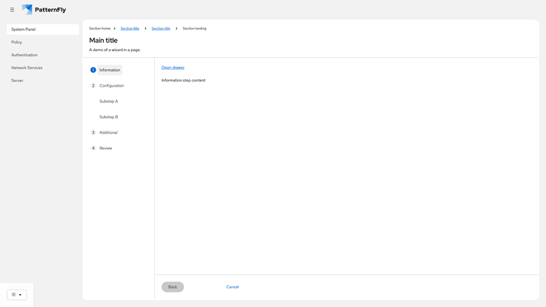Viewport: 546px width, 307px height.
Task: Open the theme switcher sun dropdown
Action: click(16, 295)
